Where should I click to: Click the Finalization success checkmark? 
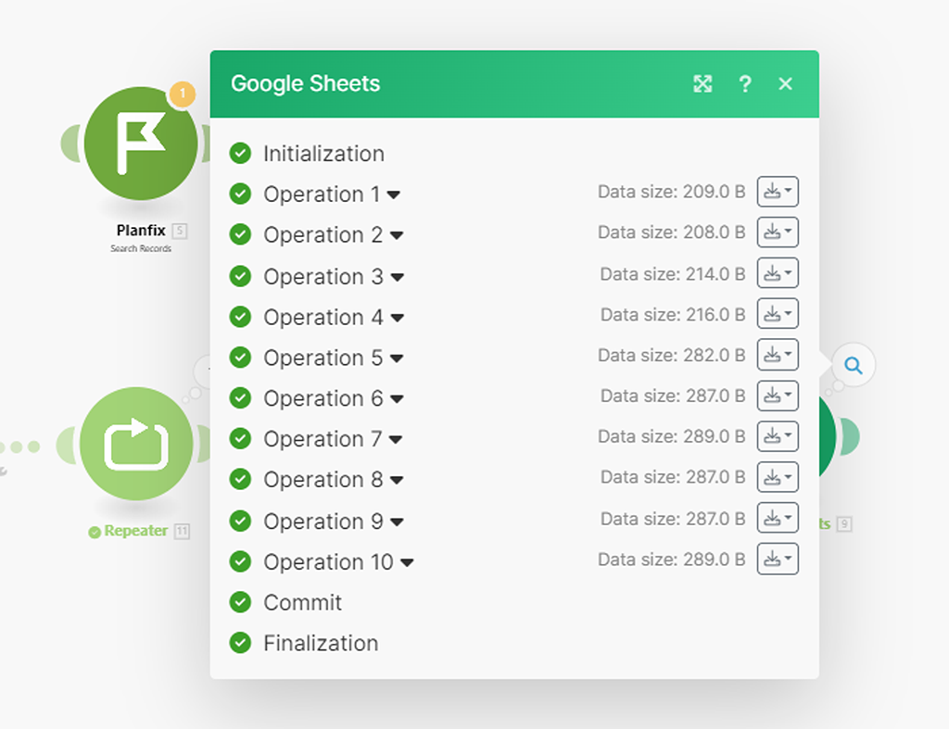coord(240,643)
